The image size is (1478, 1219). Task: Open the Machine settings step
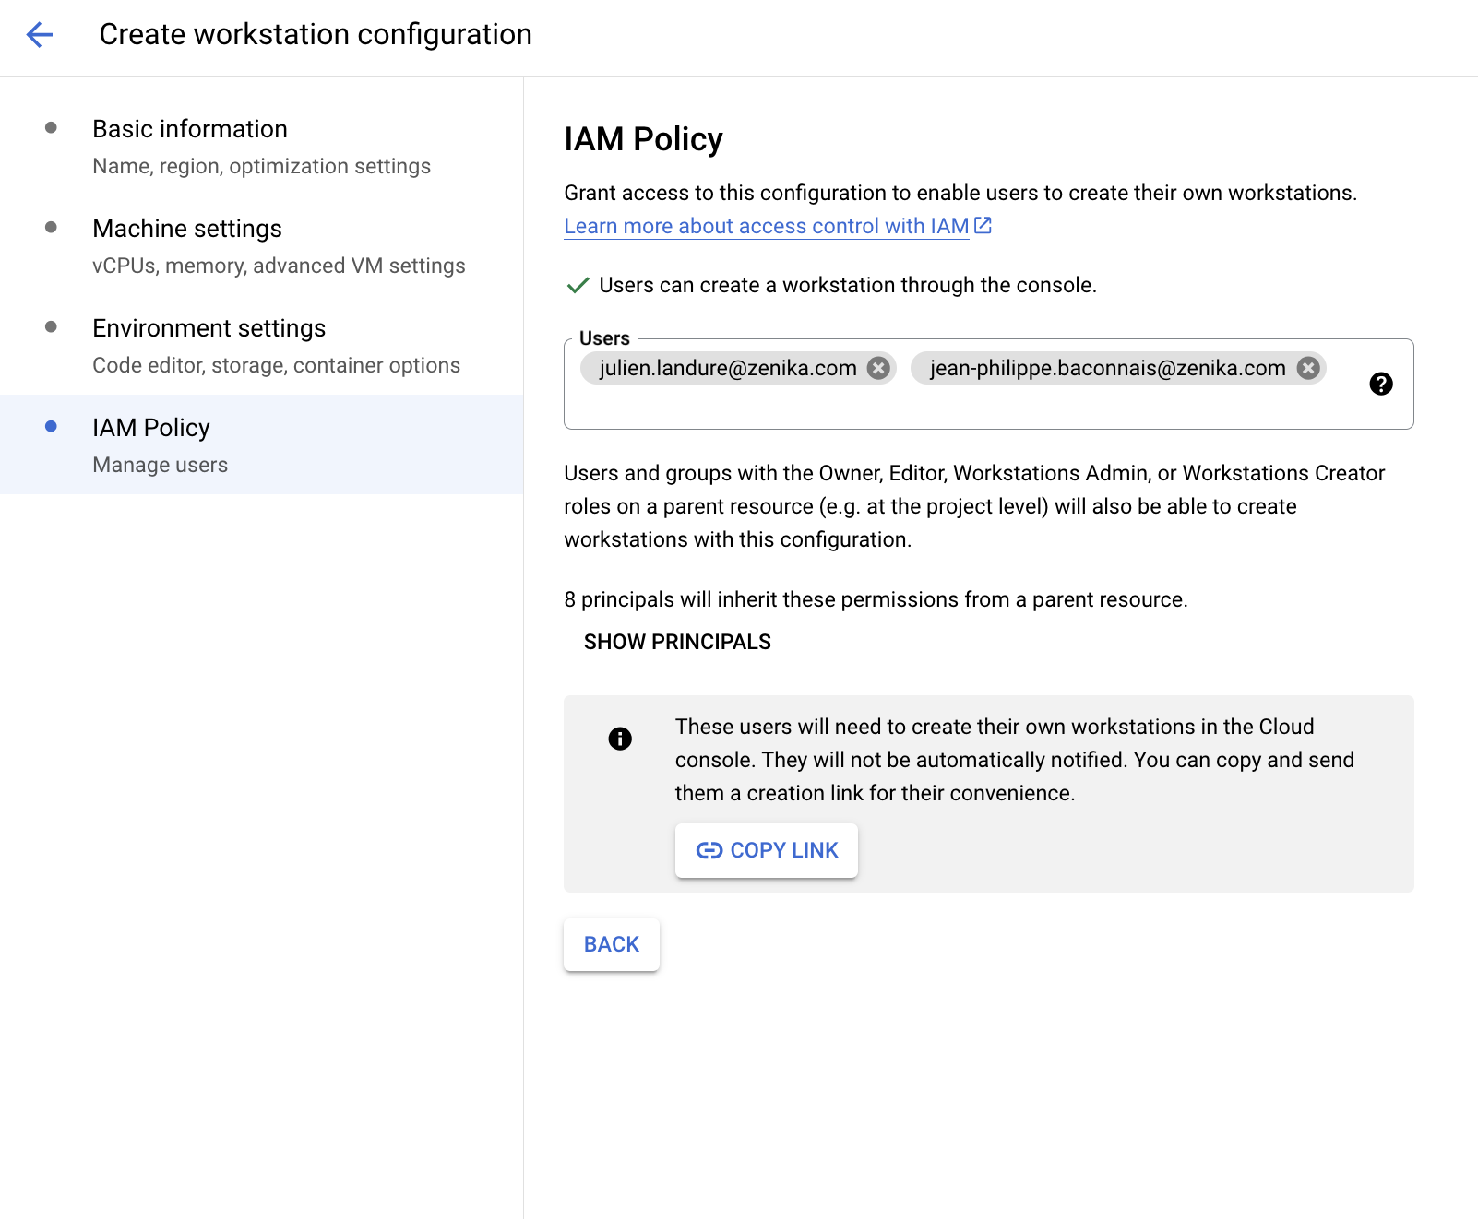187,229
